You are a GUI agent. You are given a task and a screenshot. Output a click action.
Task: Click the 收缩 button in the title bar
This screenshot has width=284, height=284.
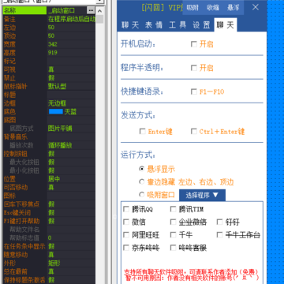pyautogui.click(x=213, y=8)
